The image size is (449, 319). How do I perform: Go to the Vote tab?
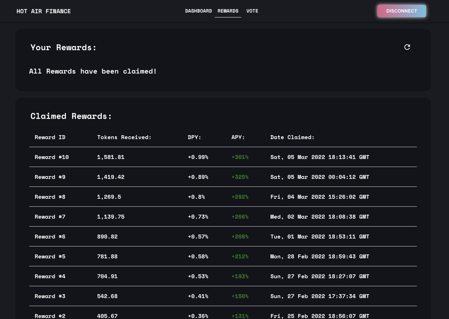[x=252, y=11]
